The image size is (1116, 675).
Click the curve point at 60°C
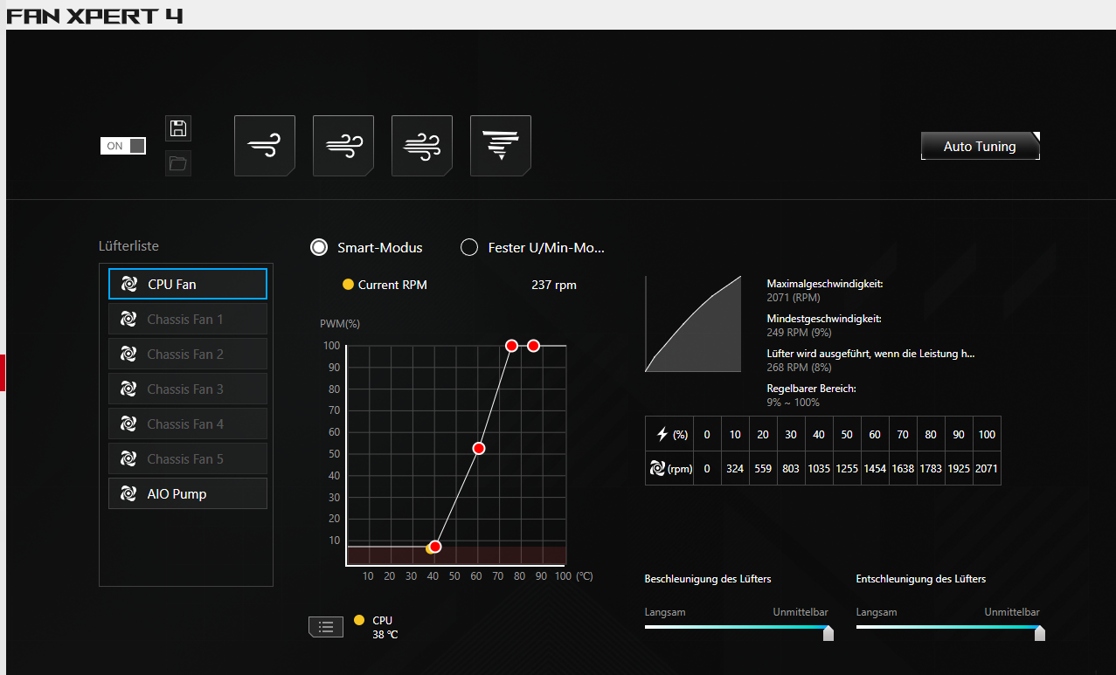click(479, 448)
